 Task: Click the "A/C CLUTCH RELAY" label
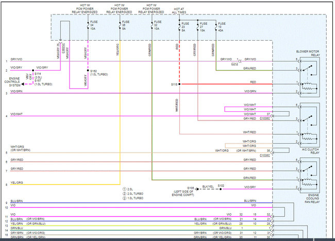(311, 151)
